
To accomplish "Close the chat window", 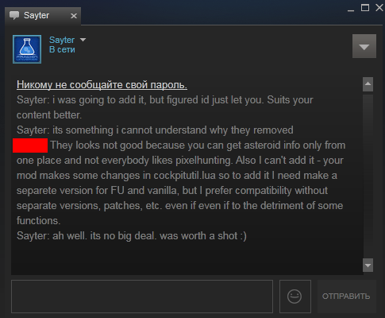I will 379,8.
